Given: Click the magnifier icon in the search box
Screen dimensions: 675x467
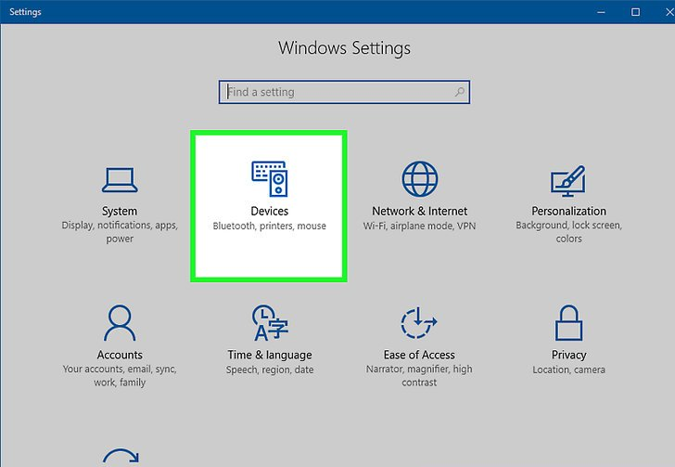Looking at the screenshot, I should click(459, 93).
